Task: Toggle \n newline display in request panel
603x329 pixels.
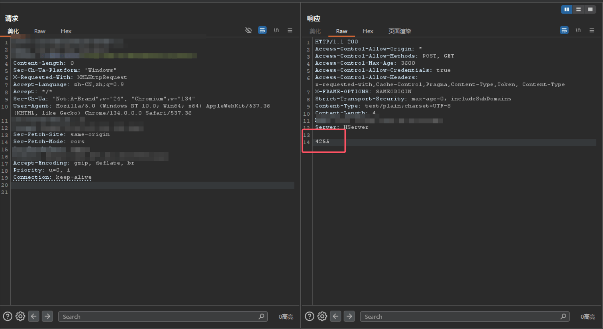Action: click(276, 31)
